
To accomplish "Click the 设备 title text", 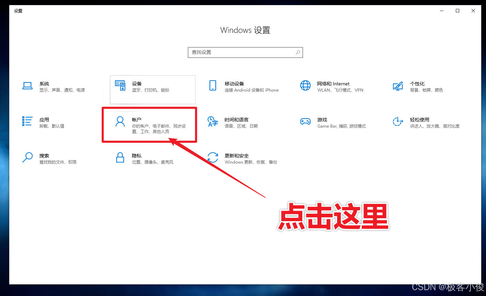I will 137,84.
